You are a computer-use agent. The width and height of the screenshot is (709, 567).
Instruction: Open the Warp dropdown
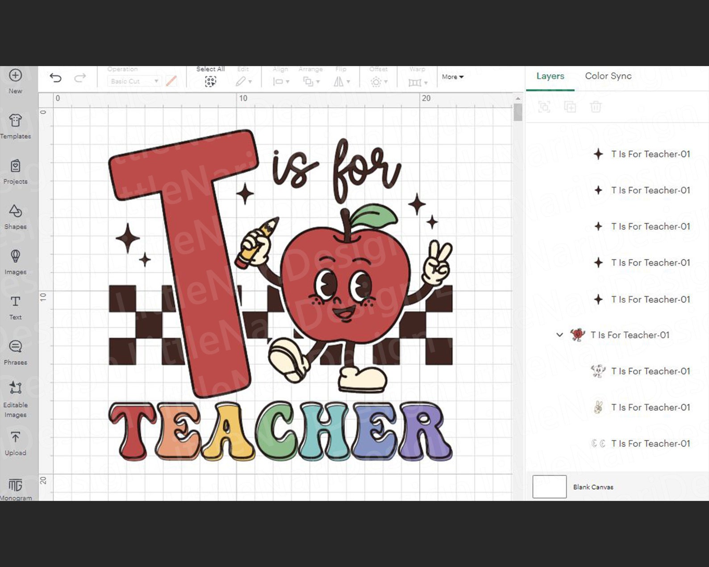pos(418,82)
